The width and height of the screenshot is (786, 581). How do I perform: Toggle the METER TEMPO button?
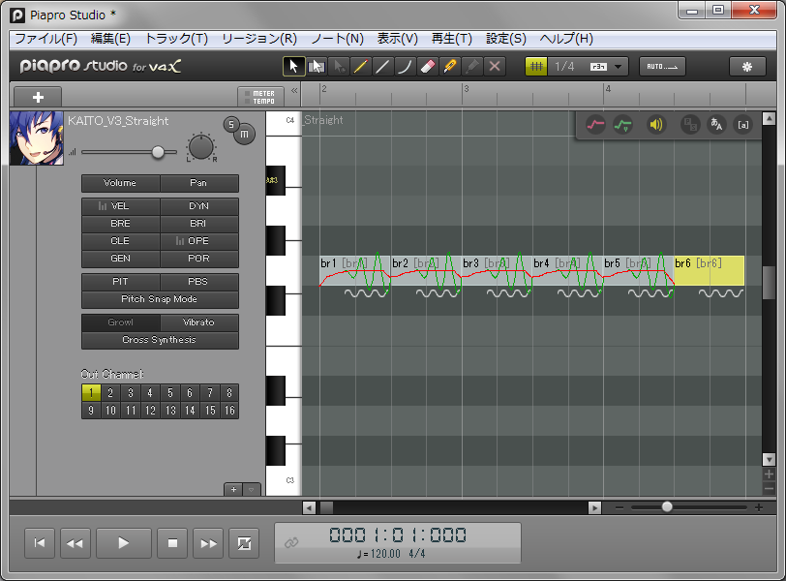point(260,97)
